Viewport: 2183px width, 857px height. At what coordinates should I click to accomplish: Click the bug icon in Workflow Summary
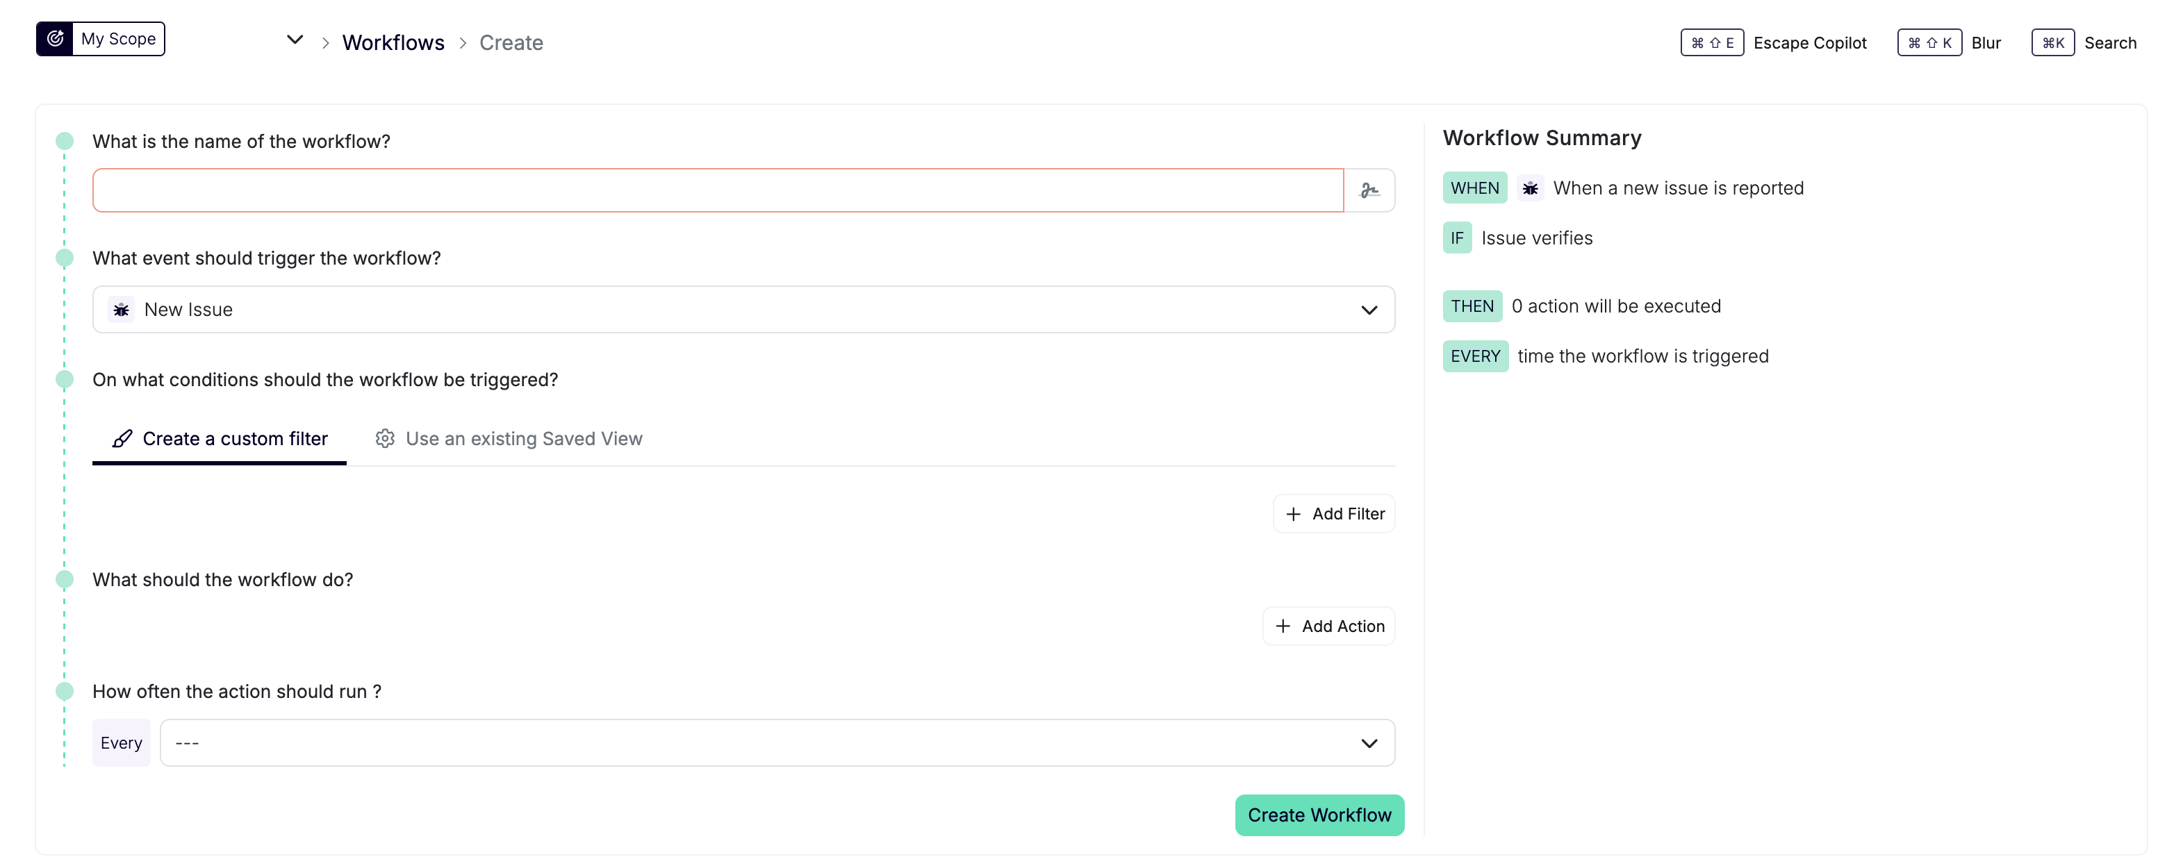[1530, 188]
